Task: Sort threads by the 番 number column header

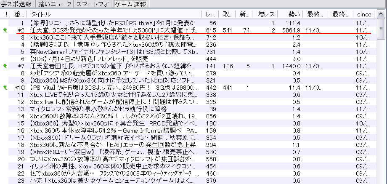Action: (19, 14)
